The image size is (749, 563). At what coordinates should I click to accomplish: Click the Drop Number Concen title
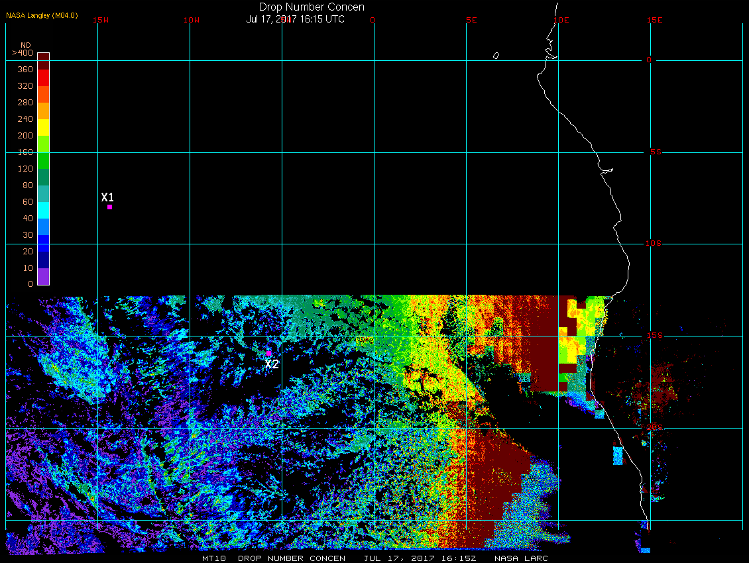312,7
